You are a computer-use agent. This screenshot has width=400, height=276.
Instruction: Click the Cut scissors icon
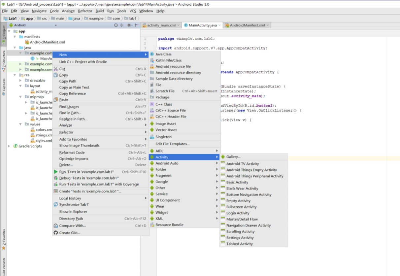(x=56, y=69)
